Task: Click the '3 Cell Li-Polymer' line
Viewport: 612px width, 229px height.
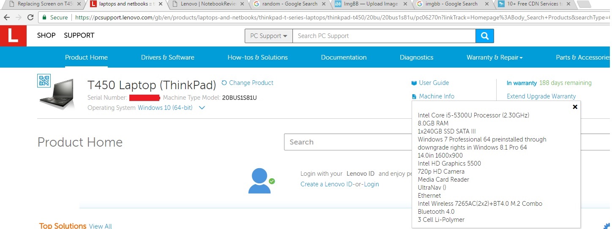Action: coord(441,220)
